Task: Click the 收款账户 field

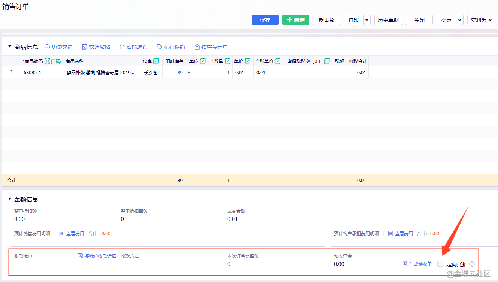Action: [61, 264]
